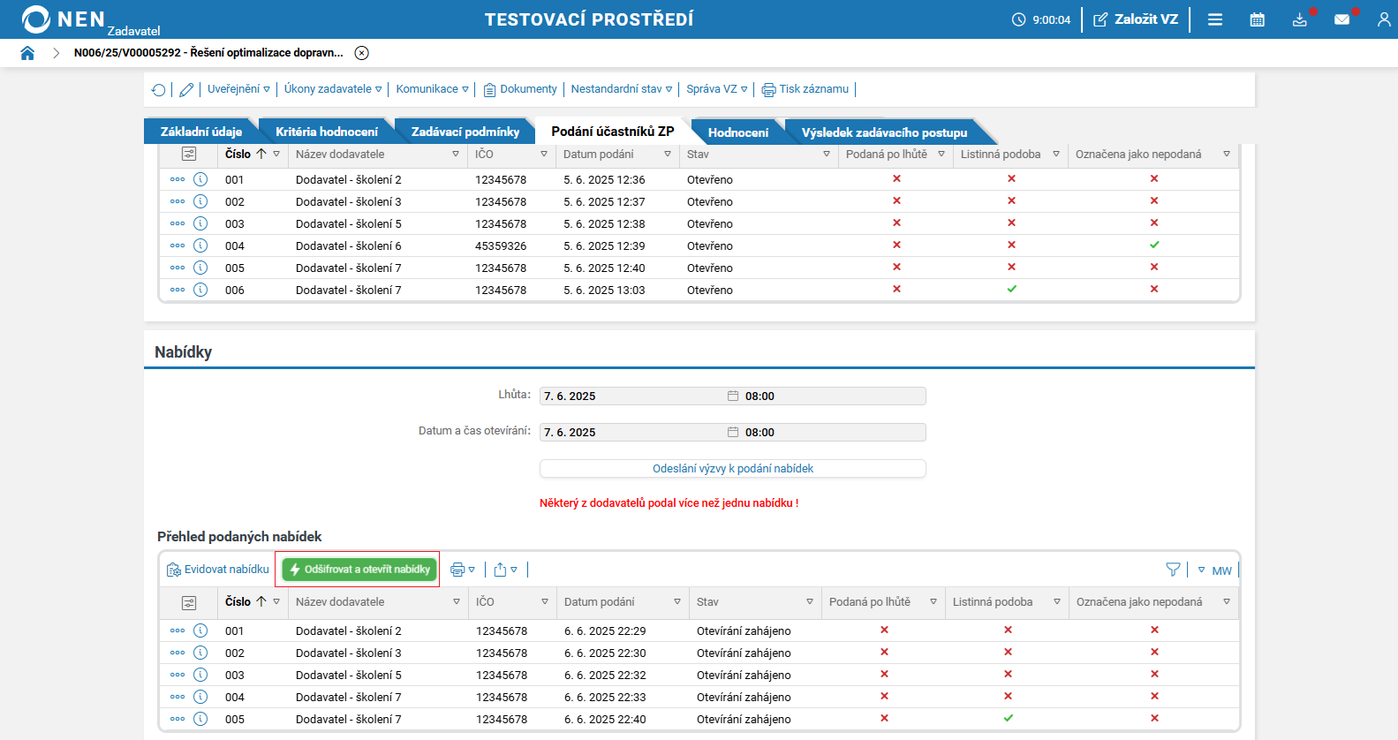Switch to the Základní údaje tab

click(x=200, y=132)
